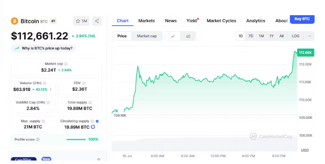Click info icon beside FDV

pos(84,83)
